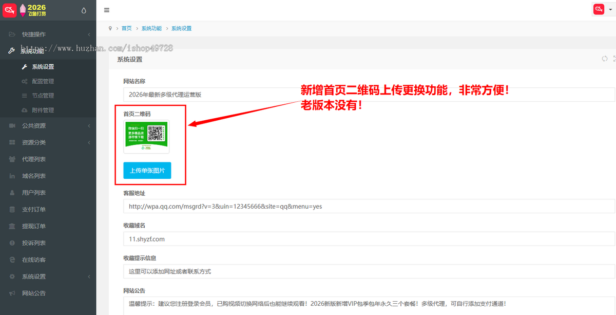Open 系统功能 via its wrench icon
Image resolution: width=616 pixels, height=315 pixels.
click(x=12, y=51)
